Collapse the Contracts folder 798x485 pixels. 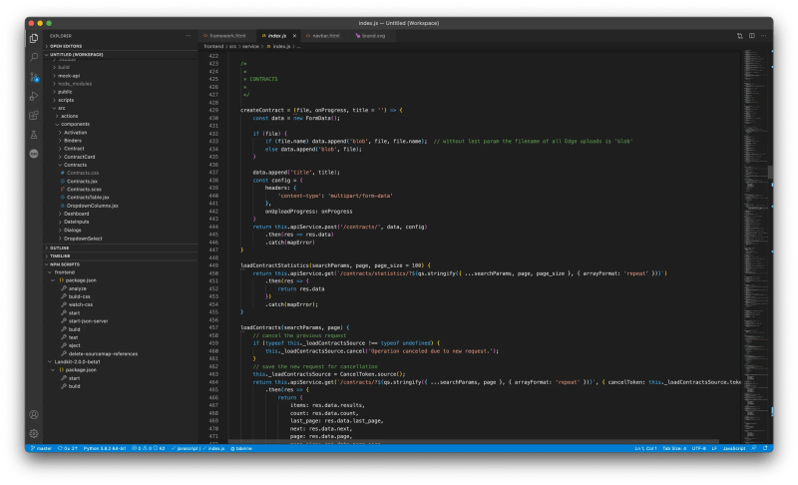[75, 165]
